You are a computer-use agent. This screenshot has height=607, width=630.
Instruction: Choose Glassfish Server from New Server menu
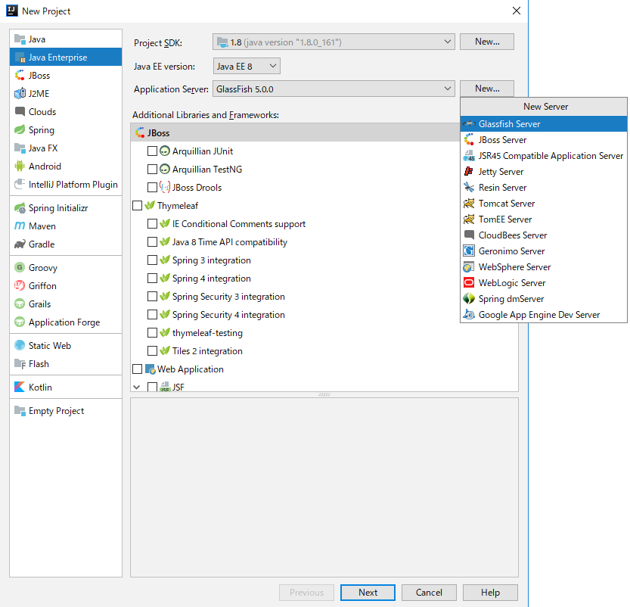pos(544,124)
